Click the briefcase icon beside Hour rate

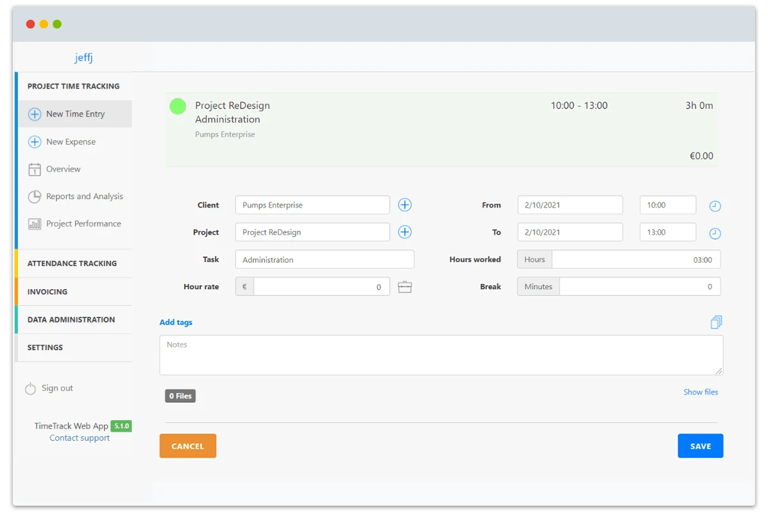(x=405, y=287)
